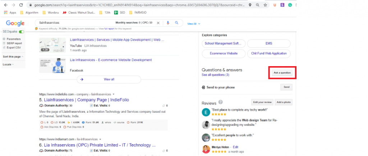The width and height of the screenshot is (368, 156).
Task: Select the EMS category chip
Action: [269, 43]
